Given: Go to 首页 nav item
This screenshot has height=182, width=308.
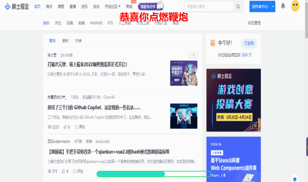Looking at the screenshot, I should pos(37,7).
